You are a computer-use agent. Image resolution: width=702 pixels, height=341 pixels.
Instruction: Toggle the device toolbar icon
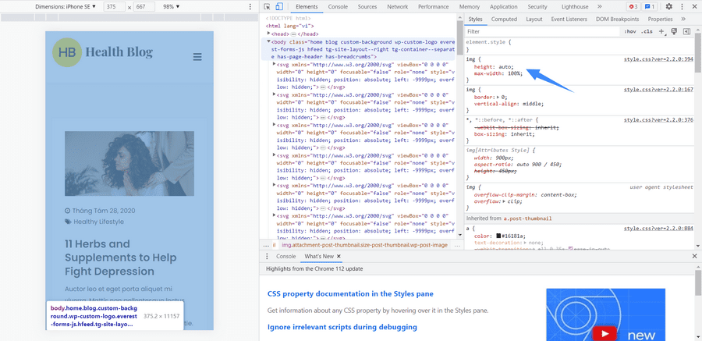pyautogui.click(x=279, y=7)
